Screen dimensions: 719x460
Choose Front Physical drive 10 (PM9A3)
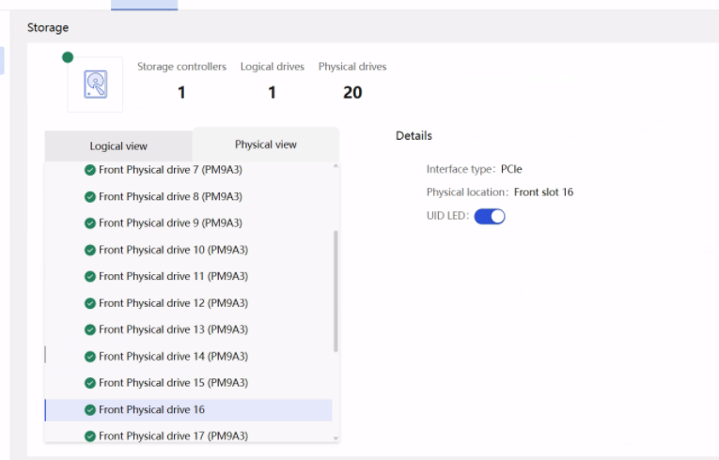(173, 250)
